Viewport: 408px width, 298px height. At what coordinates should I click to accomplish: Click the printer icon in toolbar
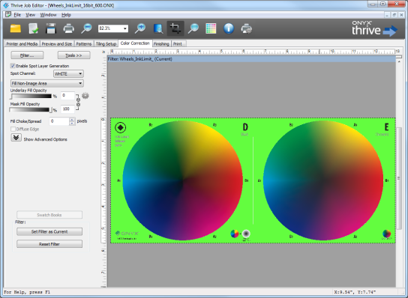69,28
